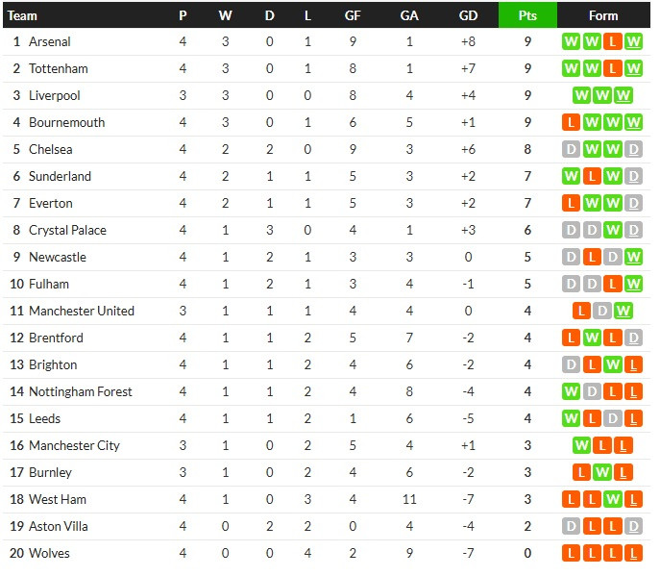Viewport: 660px width, 576px height.
Task: Open the Arsenal team link
Action: coord(50,41)
